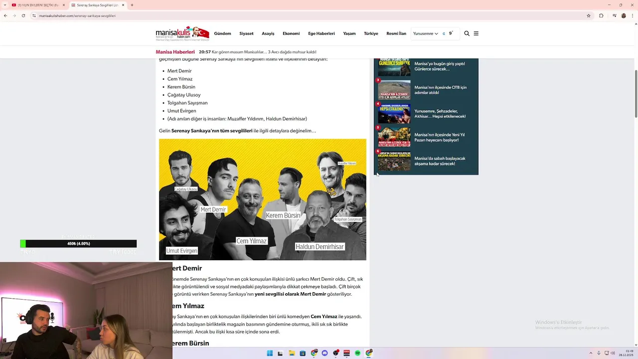Image resolution: width=638 pixels, height=359 pixels.
Task: Open 'Yeni Yıl Pazarı heyecanı' news item
Action: 440,137
